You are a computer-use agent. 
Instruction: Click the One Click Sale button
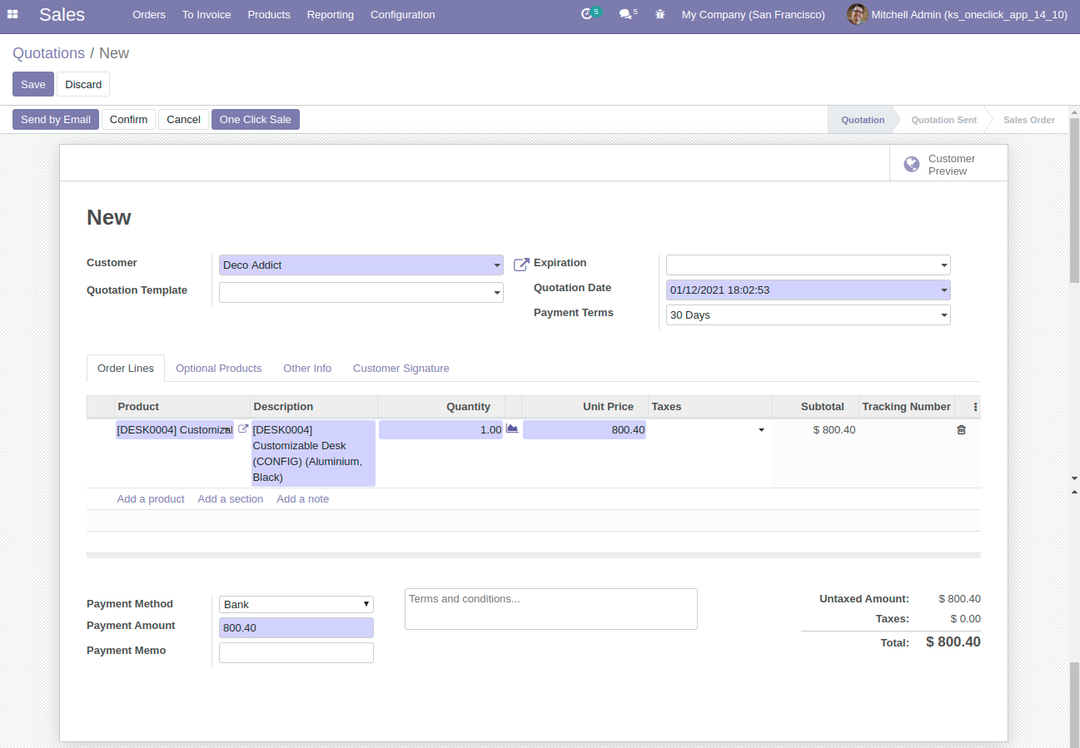point(255,120)
